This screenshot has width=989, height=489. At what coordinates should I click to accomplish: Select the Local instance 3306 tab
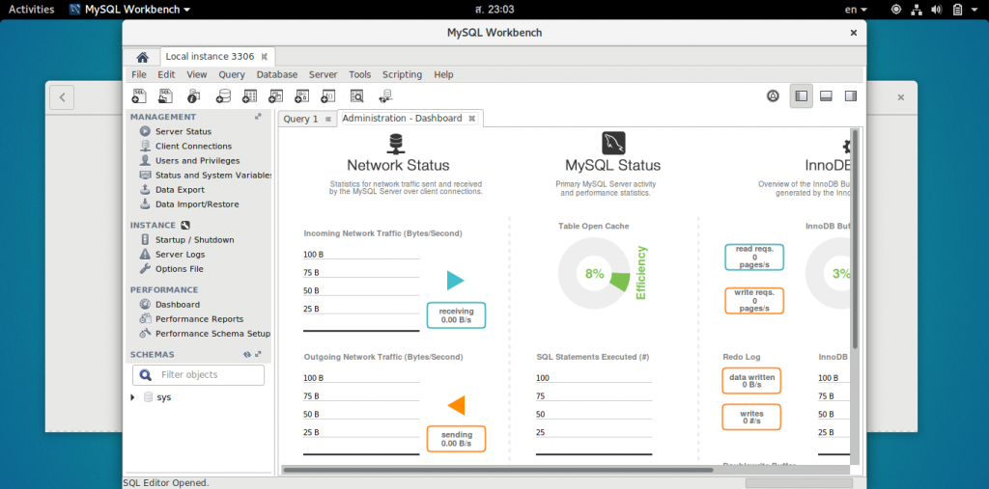210,57
